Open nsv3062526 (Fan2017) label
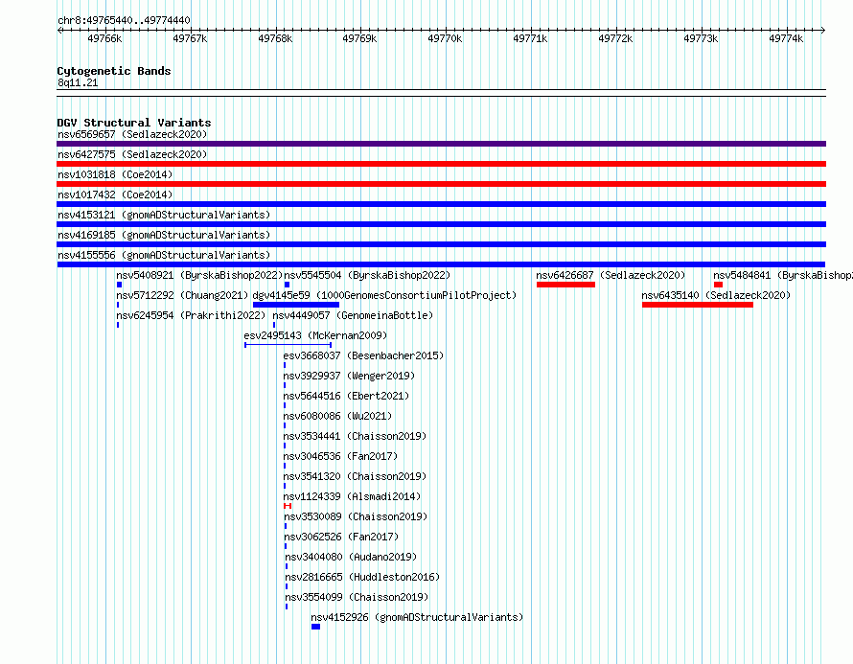 (x=341, y=537)
